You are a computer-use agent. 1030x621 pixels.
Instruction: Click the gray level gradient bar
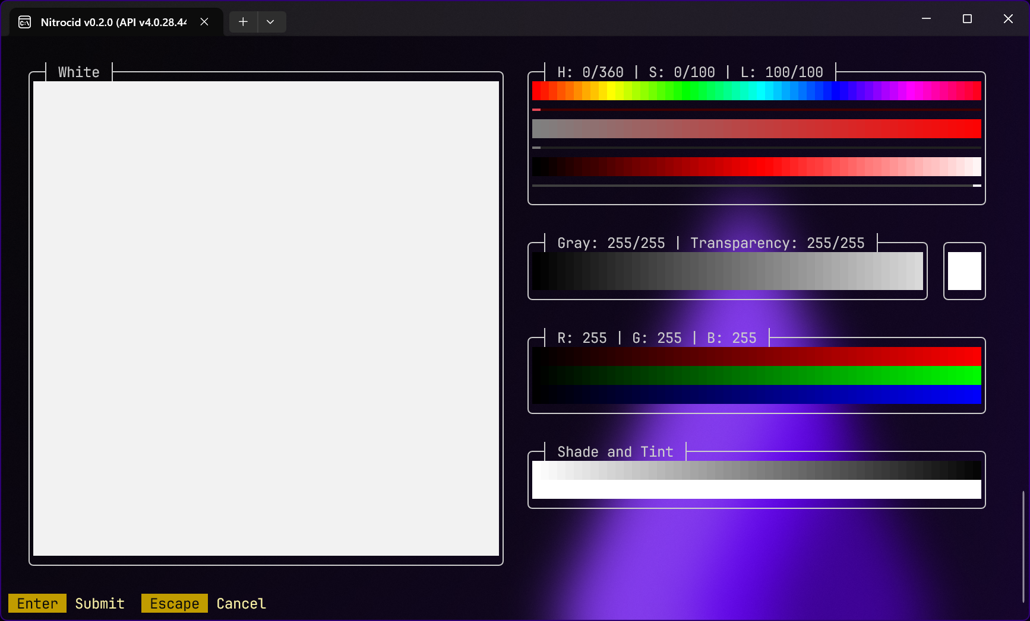[x=727, y=271]
